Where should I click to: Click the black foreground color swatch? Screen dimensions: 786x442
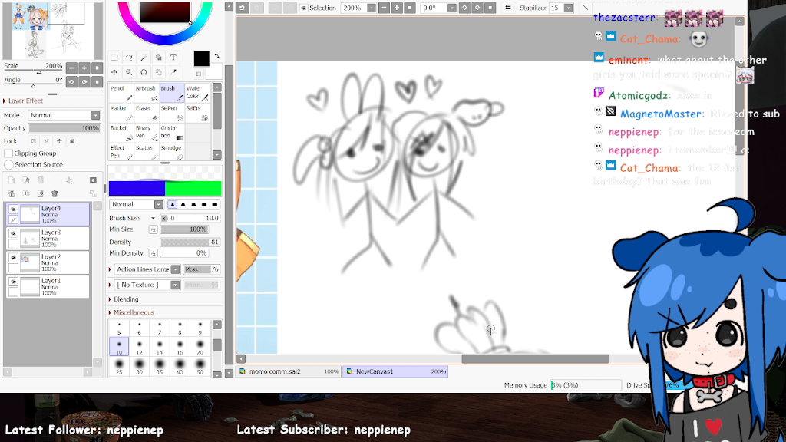[x=201, y=59]
